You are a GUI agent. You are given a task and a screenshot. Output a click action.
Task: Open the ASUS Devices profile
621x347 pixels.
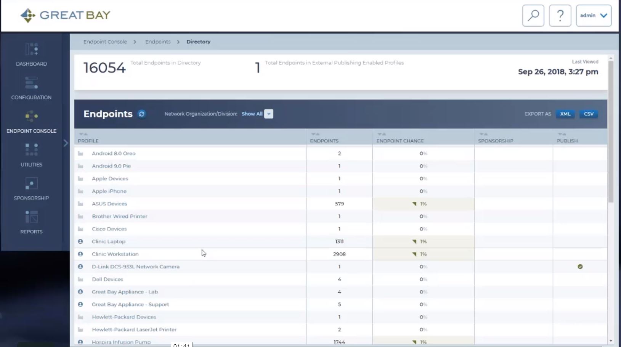pos(109,204)
